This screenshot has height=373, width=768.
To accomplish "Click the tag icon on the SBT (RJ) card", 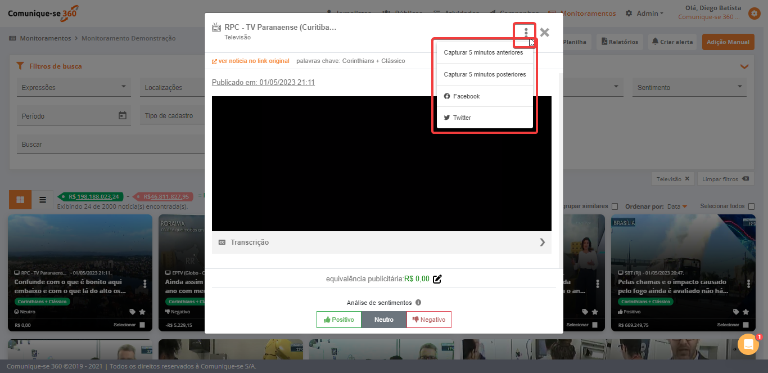I will (736, 312).
